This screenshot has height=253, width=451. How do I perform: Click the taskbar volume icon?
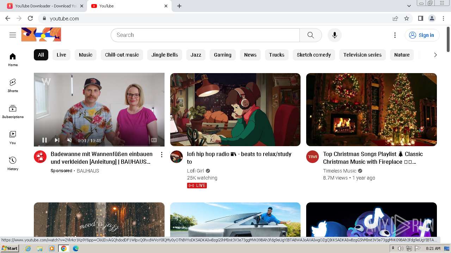tap(401, 248)
